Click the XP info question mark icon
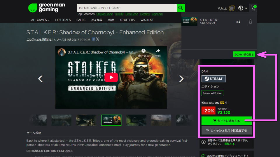The height and width of the screenshot is (157, 280). pyautogui.click(x=226, y=103)
